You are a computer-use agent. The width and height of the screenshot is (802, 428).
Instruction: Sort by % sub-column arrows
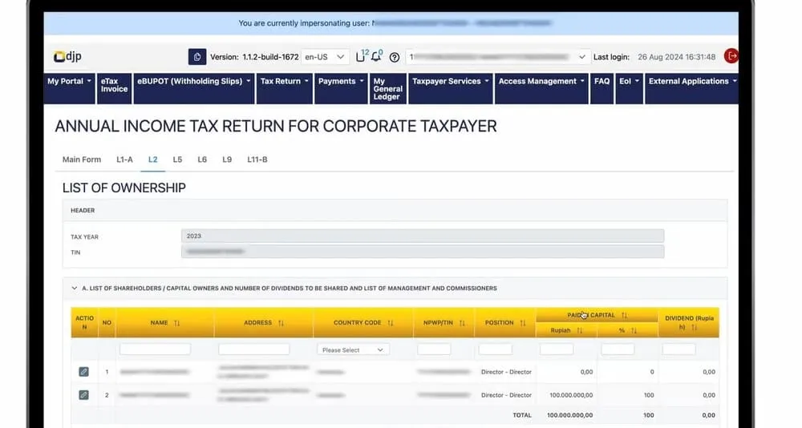click(634, 331)
